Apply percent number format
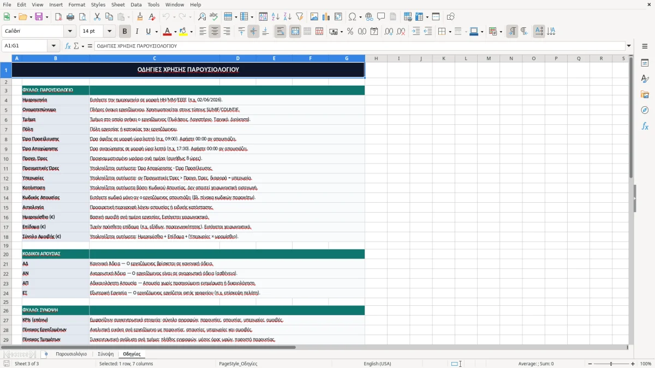The width and height of the screenshot is (655, 368). tap(350, 32)
